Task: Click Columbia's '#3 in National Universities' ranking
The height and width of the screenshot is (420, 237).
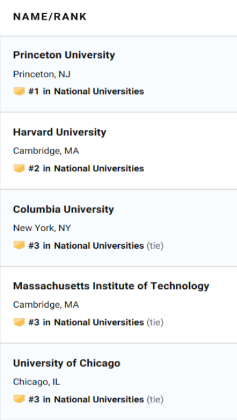Action: 86,245
